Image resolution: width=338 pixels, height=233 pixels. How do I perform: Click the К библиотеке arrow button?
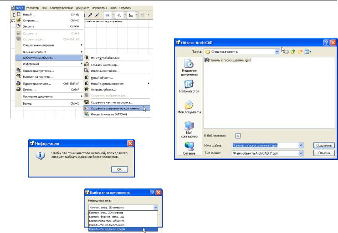coord(238,136)
